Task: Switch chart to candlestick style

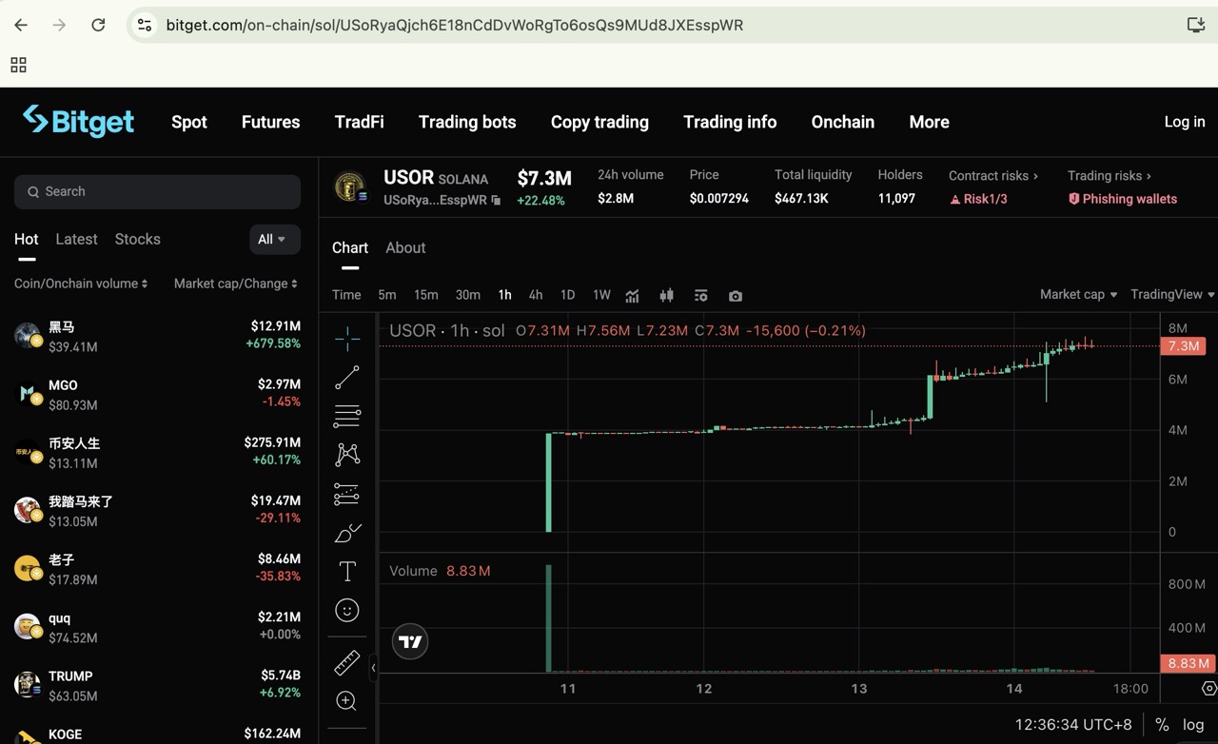Action: 666,296
